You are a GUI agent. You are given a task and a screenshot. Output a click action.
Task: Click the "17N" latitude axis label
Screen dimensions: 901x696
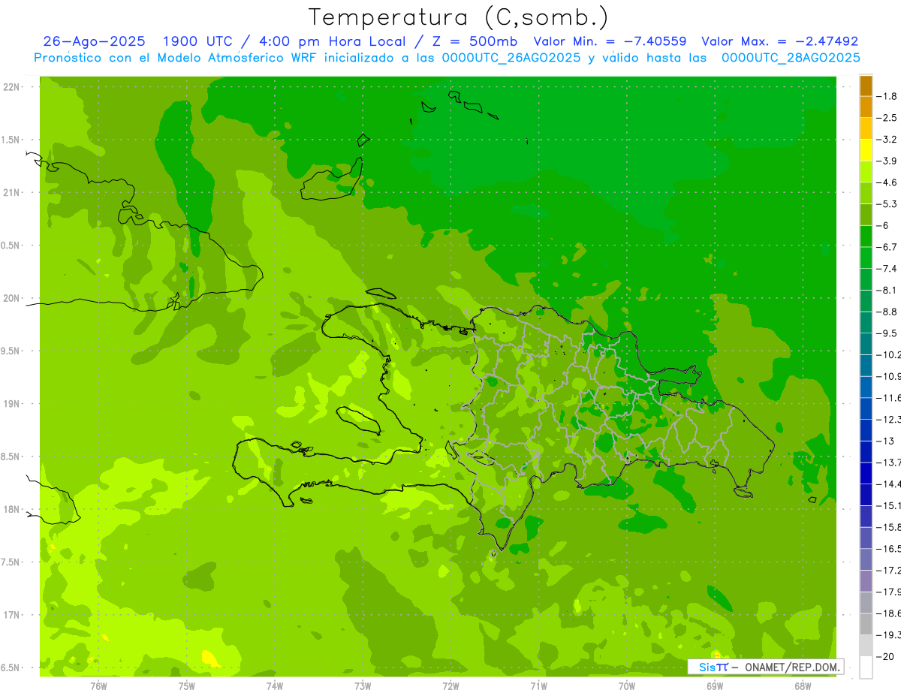click(x=12, y=615)
